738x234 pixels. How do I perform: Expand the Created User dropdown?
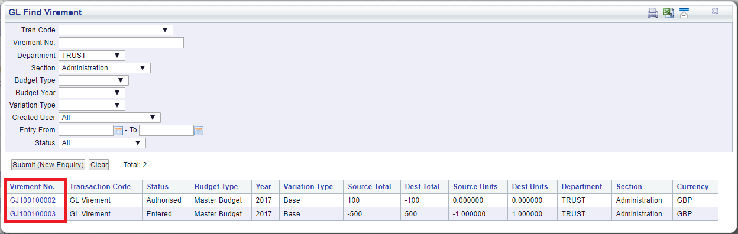pyautogui.click(x=109, y=118)
